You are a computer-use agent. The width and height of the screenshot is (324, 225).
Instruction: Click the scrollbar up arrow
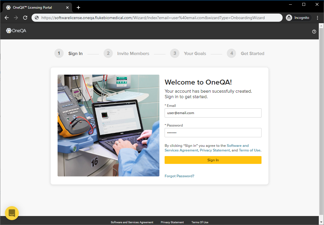point(321,25)
